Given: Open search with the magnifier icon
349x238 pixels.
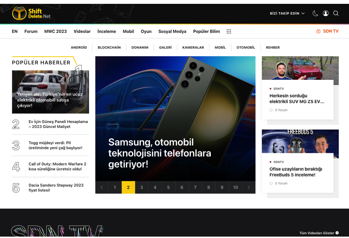Looking at the screenshot, I should pos(336,13).
